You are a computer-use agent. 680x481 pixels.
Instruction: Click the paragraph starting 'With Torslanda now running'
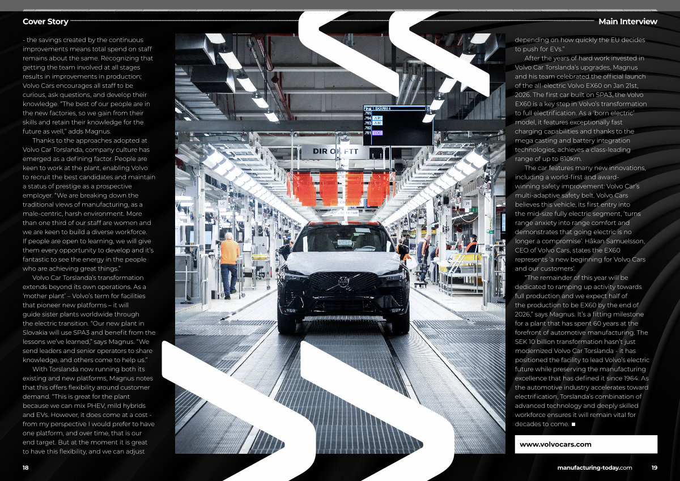(88, 410)
